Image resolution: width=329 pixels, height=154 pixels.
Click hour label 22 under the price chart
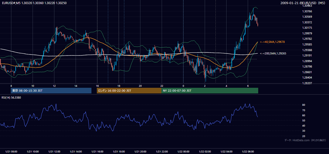pyautogui.click(x=162, y=86)
